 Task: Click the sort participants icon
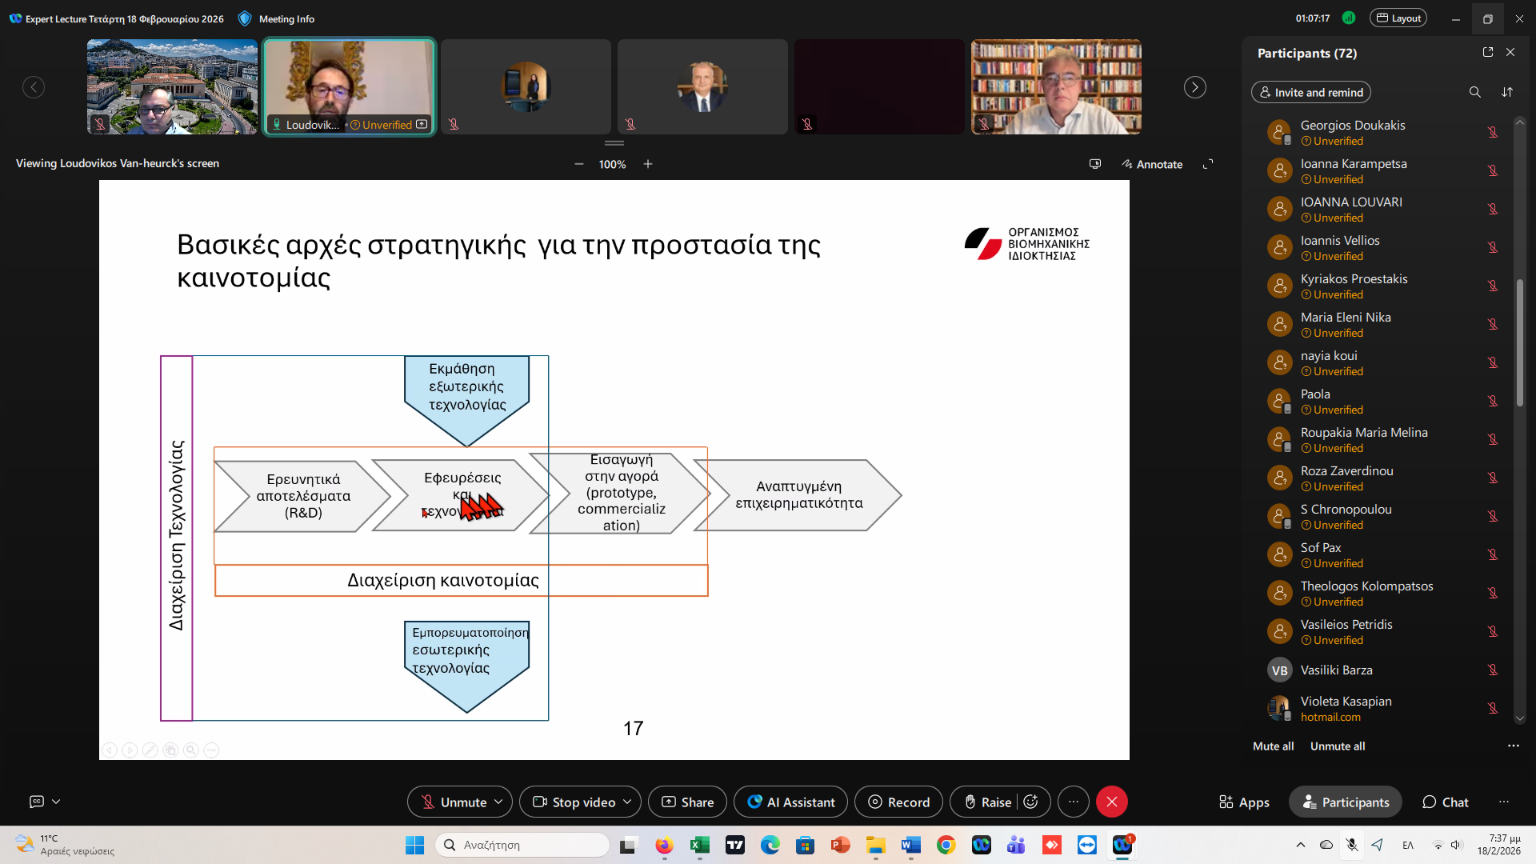1507,92
